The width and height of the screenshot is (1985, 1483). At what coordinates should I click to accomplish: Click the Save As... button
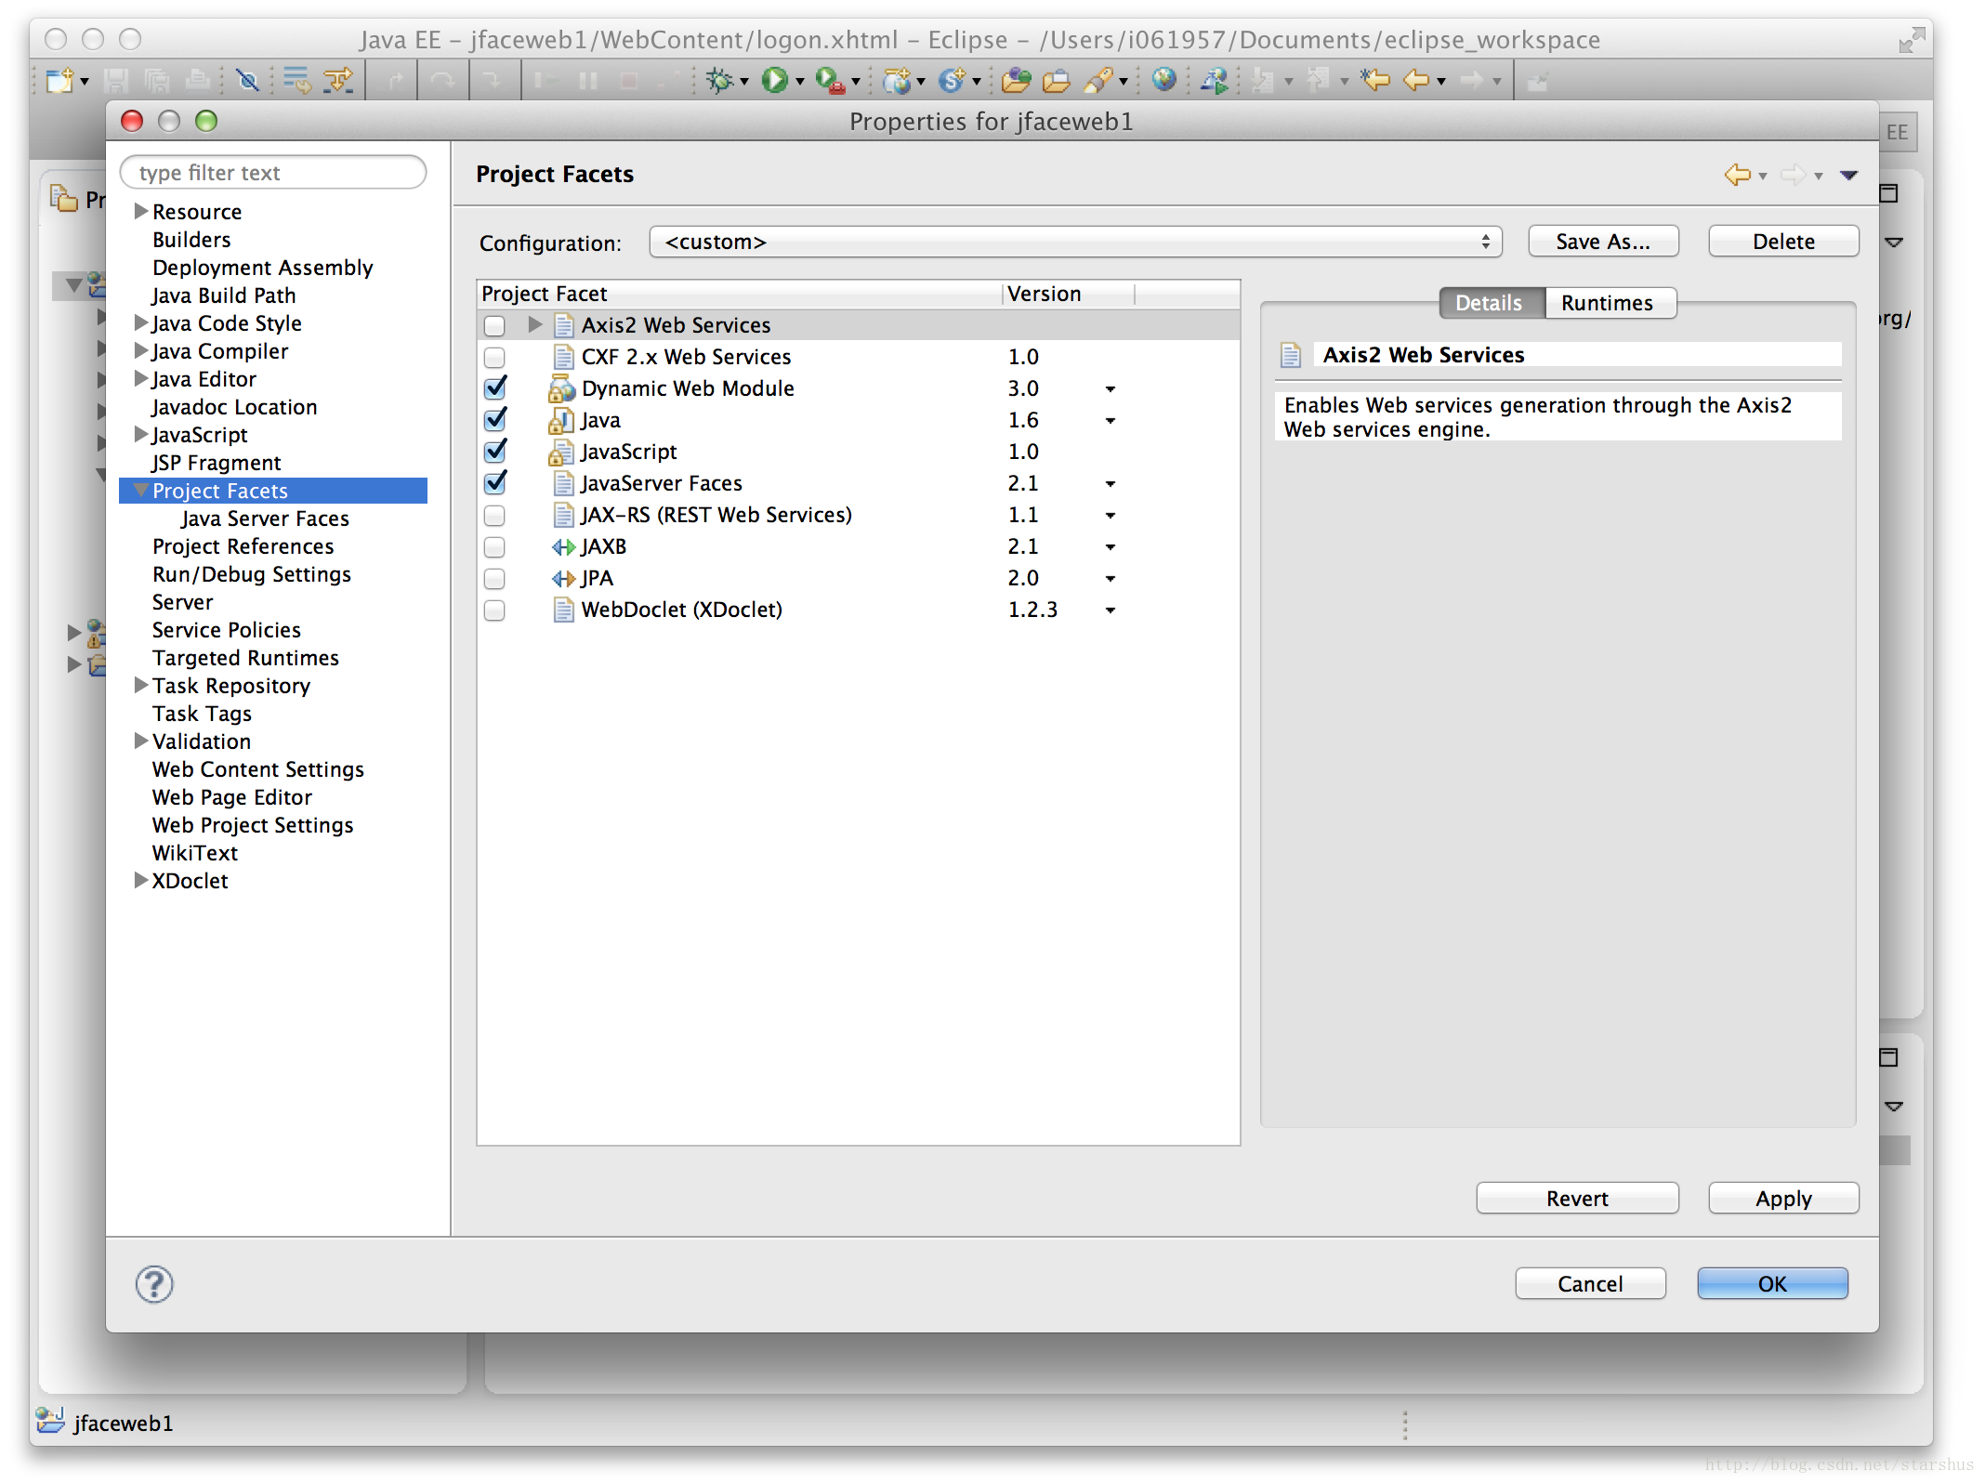(x=1603, y=242)
